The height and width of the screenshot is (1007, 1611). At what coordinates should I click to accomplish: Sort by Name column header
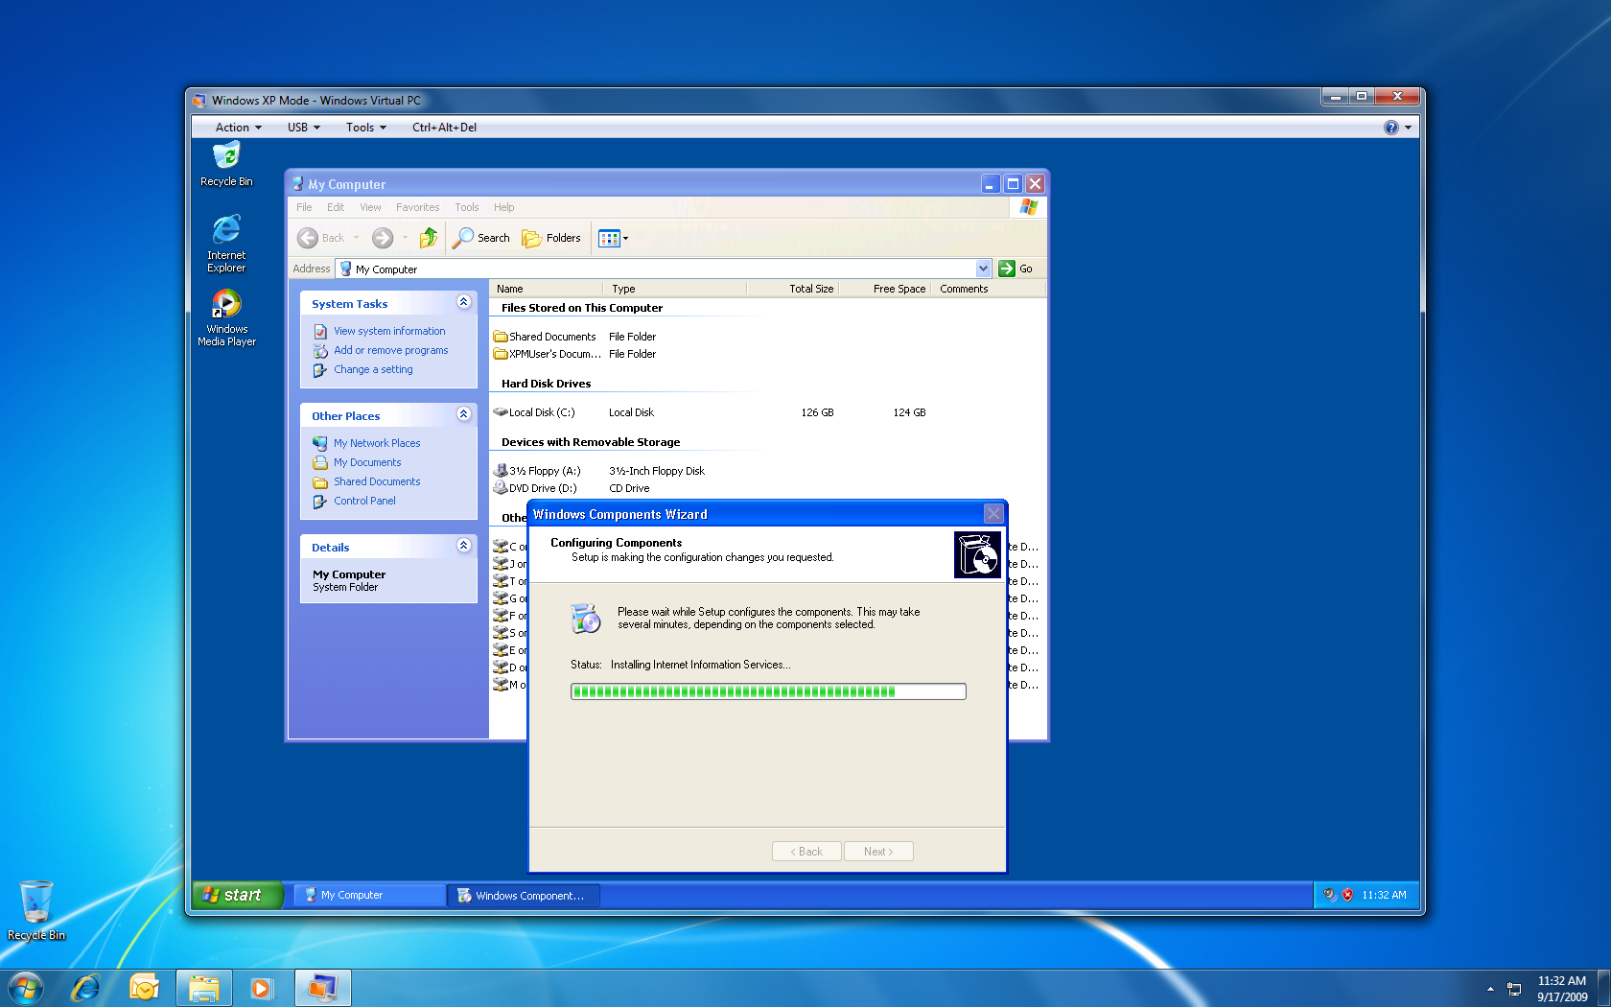[545, 289]
